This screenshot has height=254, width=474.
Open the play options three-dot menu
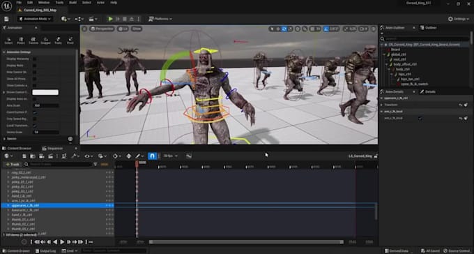[139, 19]
